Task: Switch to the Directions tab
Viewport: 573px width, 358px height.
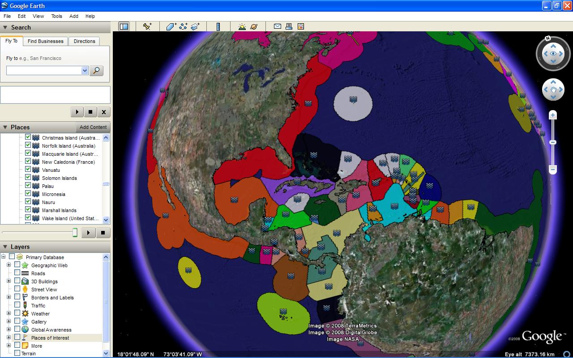Action: point(84,41)
